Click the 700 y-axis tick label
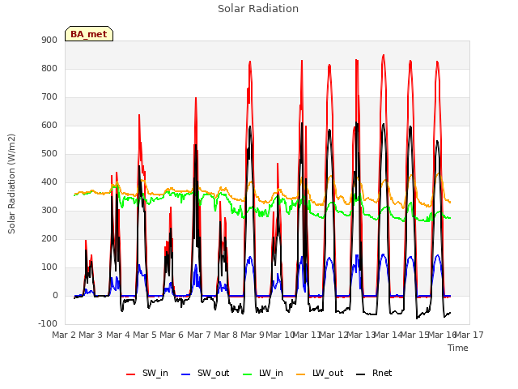The height and width of the screenshot is (389, 518). tap(49, 97)
